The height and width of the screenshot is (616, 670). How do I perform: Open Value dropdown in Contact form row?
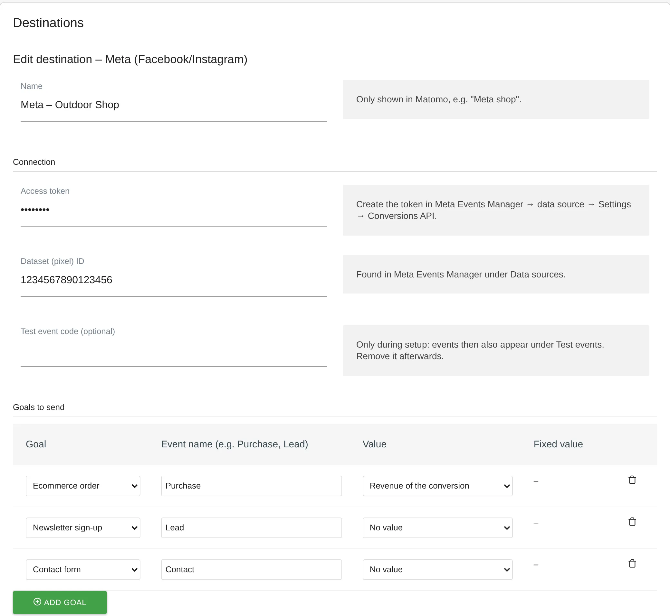(x=437, y=569)
